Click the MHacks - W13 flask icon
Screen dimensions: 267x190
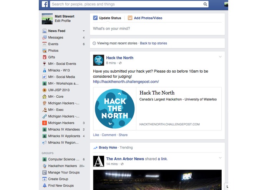click(x=45, y=70)
